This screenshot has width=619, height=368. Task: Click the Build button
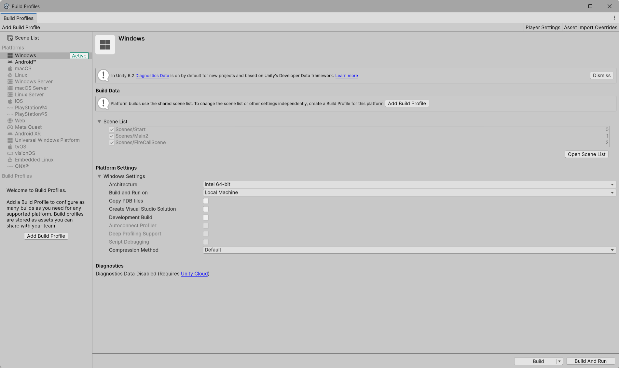click(536, 361)
